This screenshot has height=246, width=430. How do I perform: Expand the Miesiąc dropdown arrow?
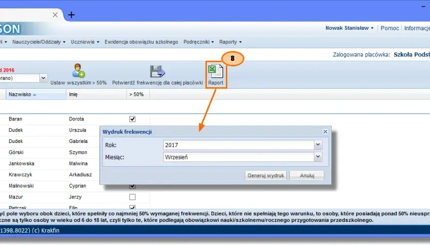pos(318,157)
